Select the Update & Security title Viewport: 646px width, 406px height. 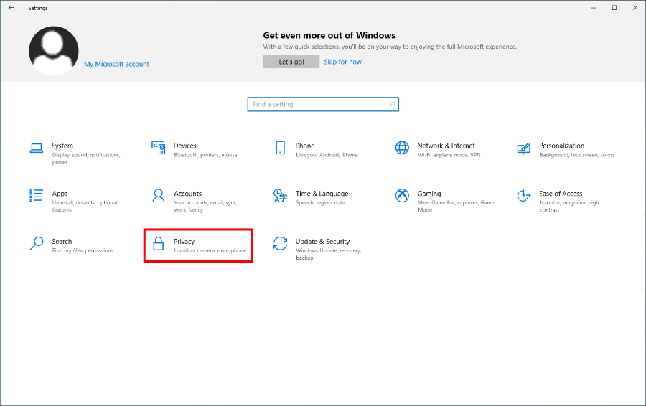click(x=322, y=241)
